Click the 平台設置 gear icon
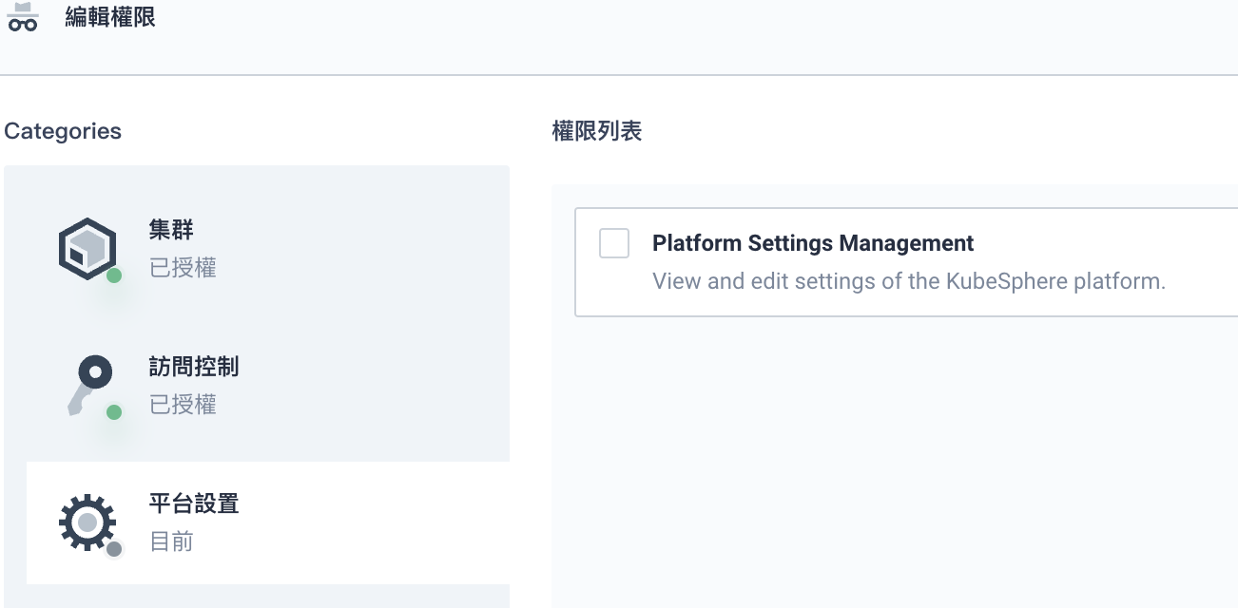Viewport: 1238px width, 608px height. click(87, 522)
